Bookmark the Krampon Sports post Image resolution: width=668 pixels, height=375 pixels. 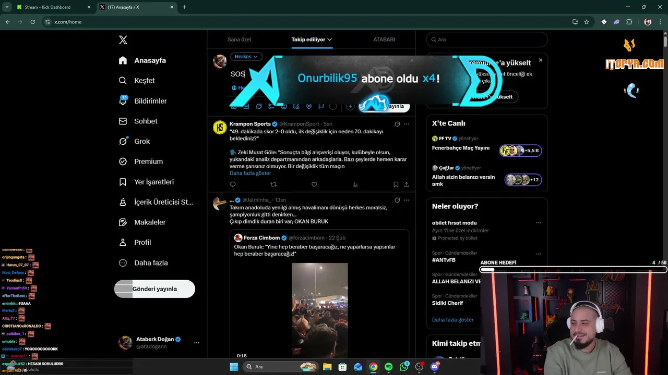[x=396, y=184]
